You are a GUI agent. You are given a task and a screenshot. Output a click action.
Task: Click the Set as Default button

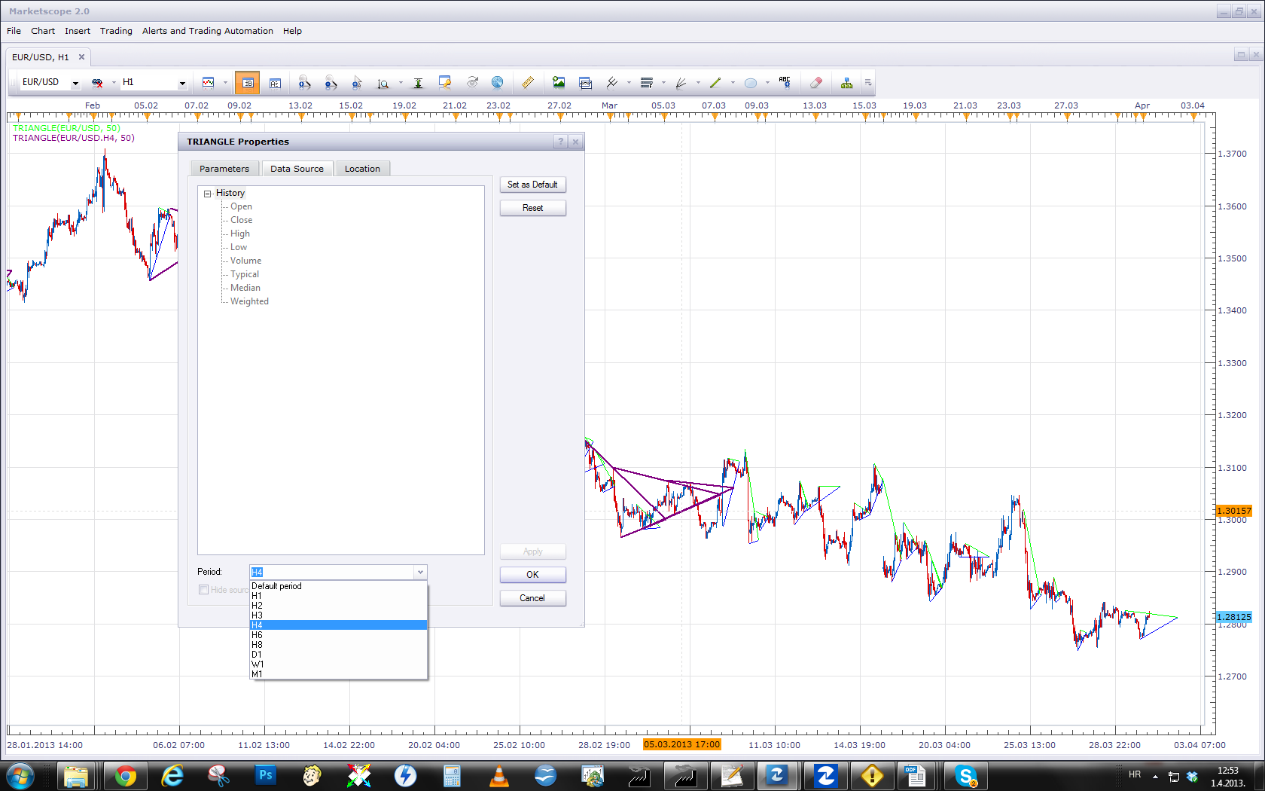[x=532, y=185]
